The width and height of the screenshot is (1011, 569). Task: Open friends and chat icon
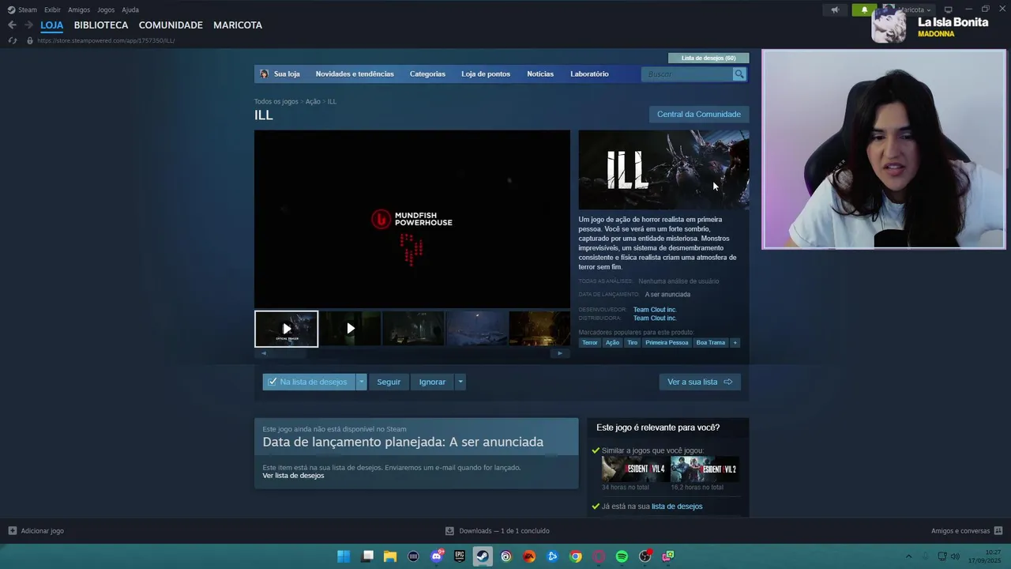(x=998, y=531)
